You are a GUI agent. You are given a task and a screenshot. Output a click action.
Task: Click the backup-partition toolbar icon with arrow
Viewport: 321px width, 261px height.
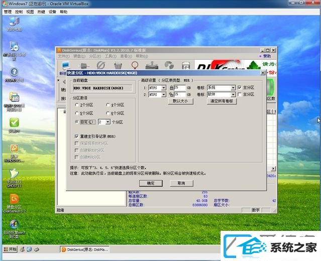tap(152, 65)
